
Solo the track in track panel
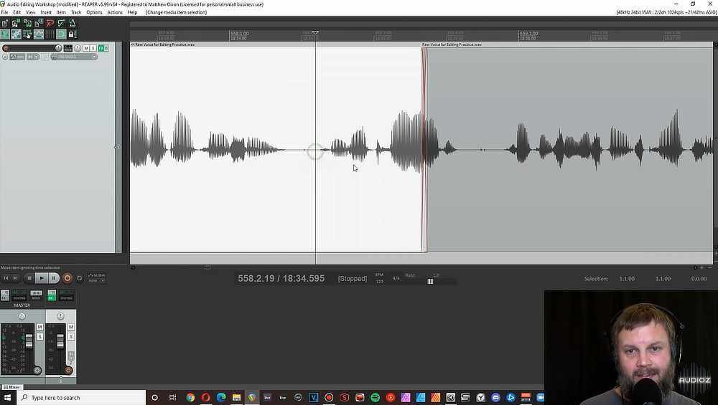93,48
